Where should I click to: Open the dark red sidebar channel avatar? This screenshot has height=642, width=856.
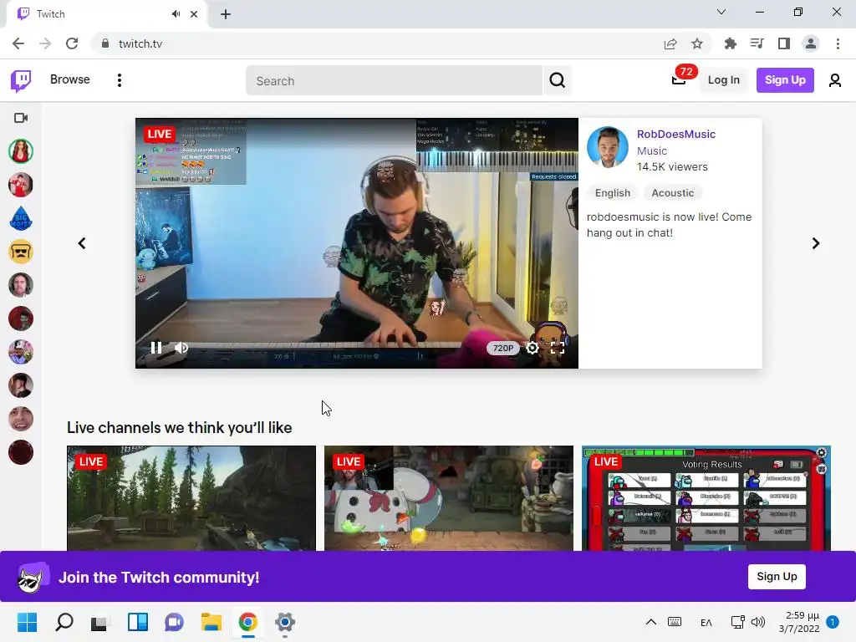pos(21,452)
